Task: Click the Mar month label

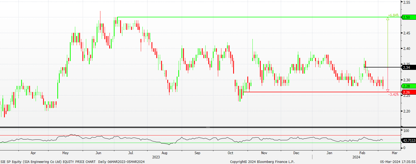Action: [394, 153]
